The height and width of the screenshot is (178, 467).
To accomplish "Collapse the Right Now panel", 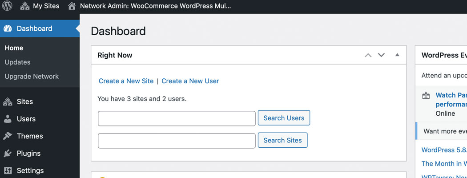I will [x=397, y=55].
